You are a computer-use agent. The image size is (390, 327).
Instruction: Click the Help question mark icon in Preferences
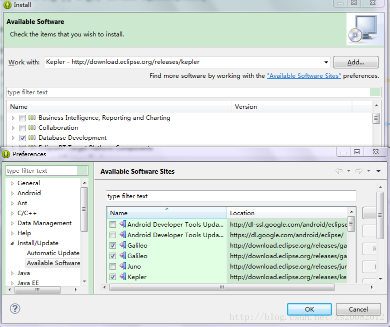coord(15,309)
